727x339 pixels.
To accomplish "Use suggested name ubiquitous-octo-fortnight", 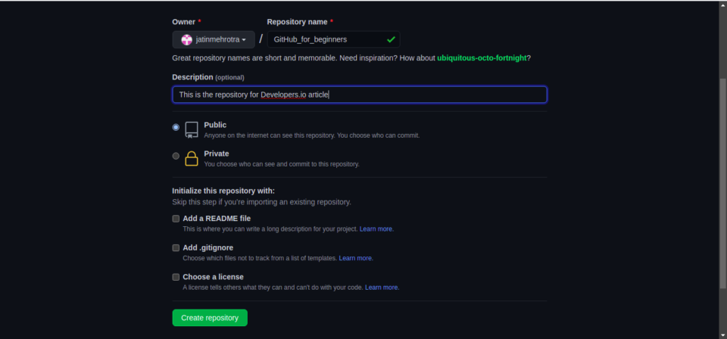I will point(482,58).
